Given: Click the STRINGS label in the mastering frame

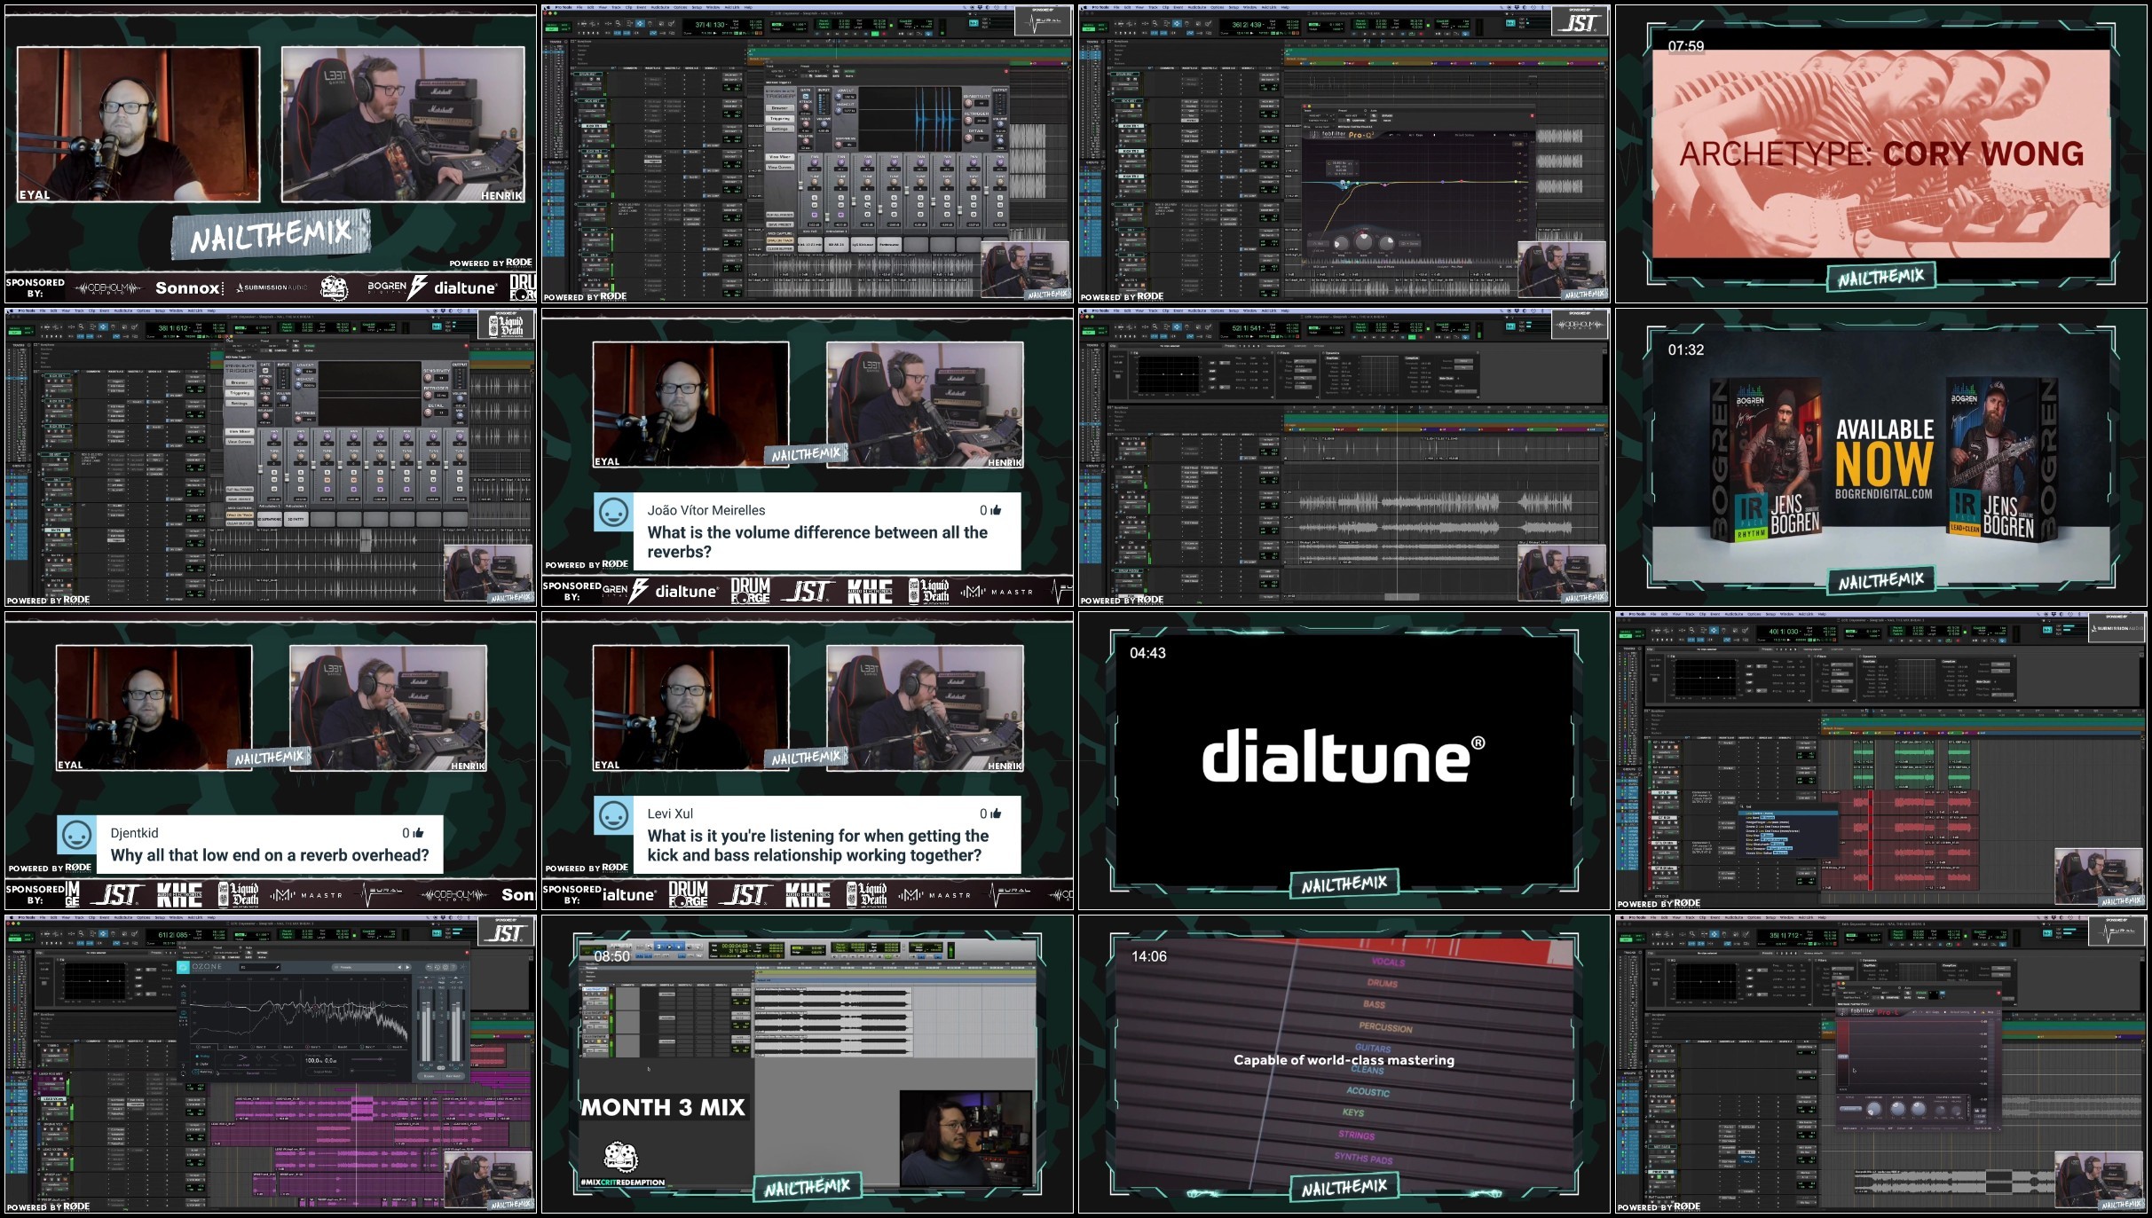Looking at the screenshot, I should coord(1357,1135).
